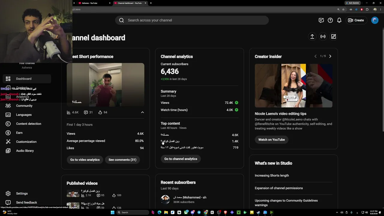Screen dimensions: 384x216
Task: Open the Community menu item
Action: point(24,106)
